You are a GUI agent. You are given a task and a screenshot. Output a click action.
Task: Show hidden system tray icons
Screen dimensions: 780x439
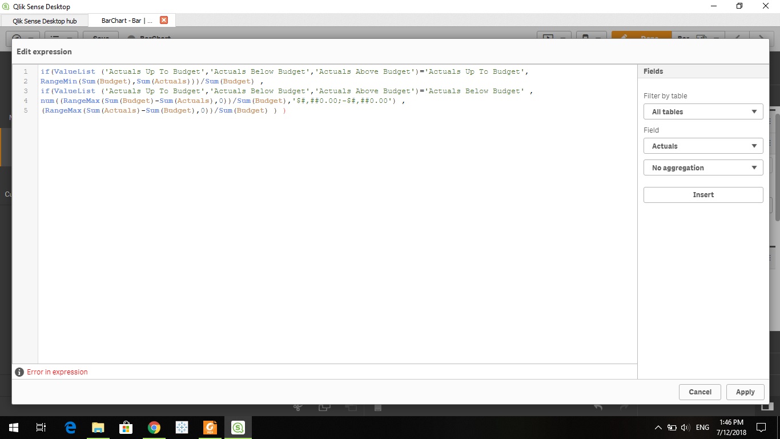tap(658, 428)
